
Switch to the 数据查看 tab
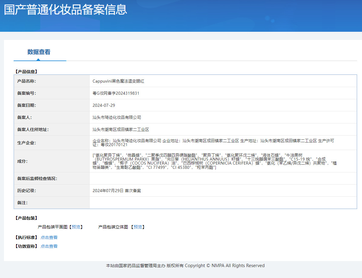39,52
